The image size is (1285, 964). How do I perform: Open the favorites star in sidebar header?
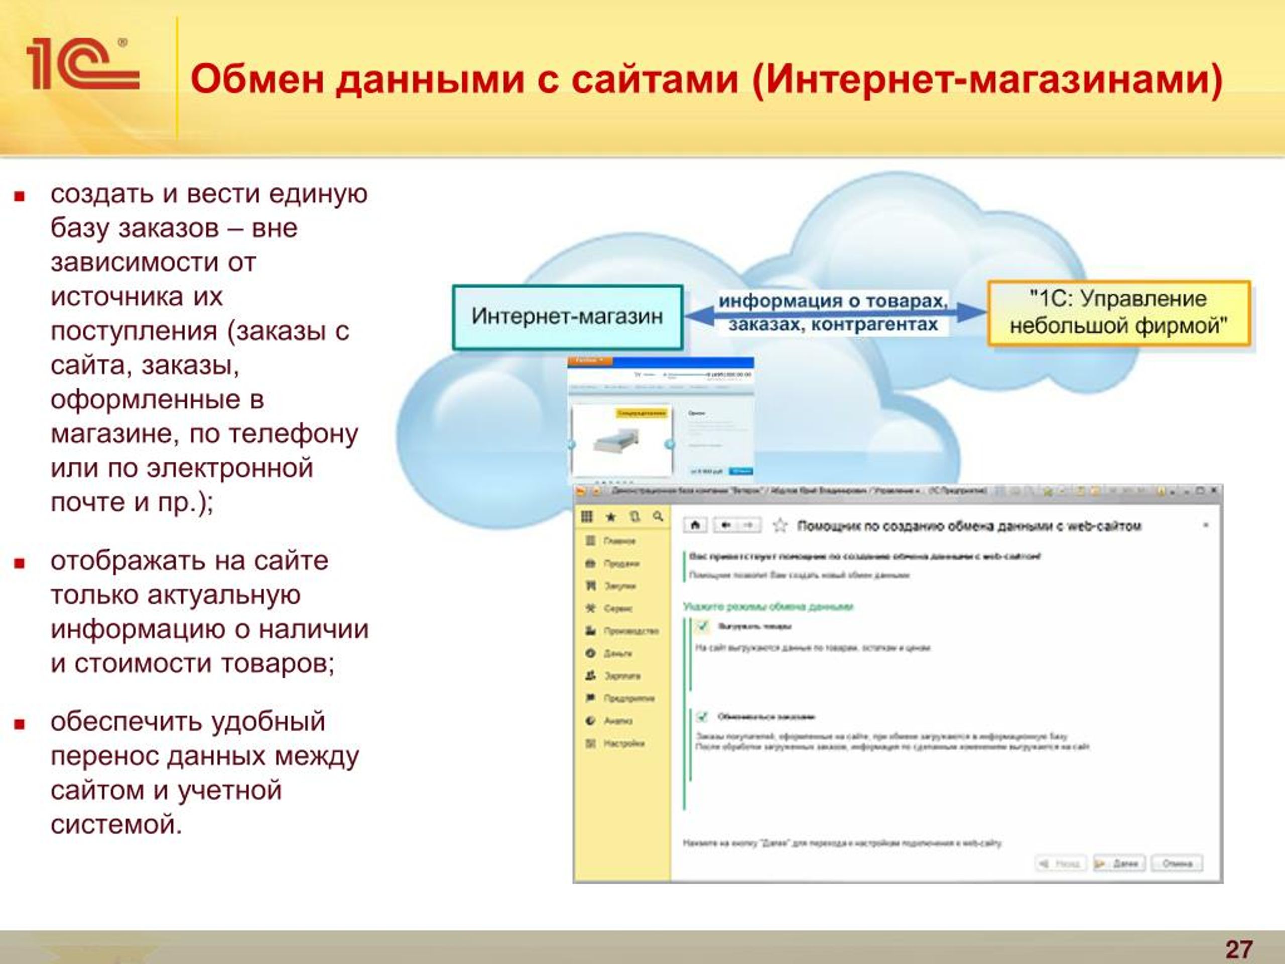610,516
